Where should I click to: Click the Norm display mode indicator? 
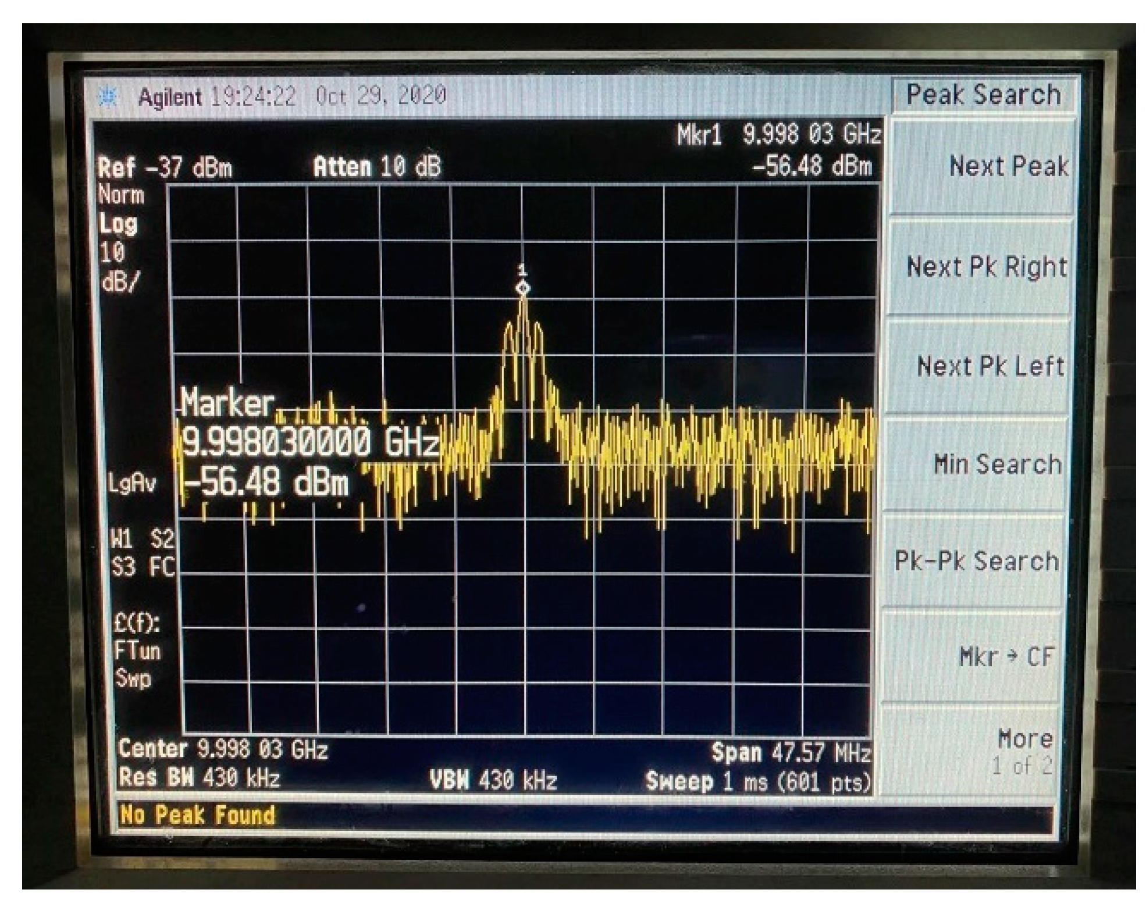122,195
